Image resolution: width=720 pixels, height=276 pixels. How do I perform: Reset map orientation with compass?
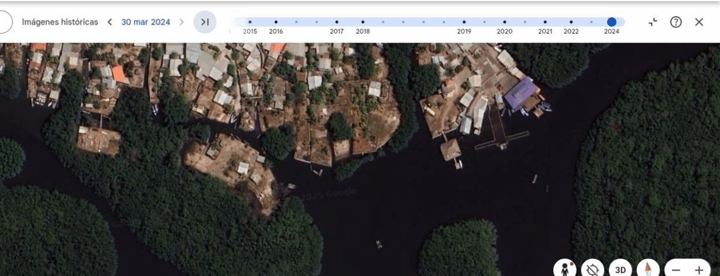[648, 269]
